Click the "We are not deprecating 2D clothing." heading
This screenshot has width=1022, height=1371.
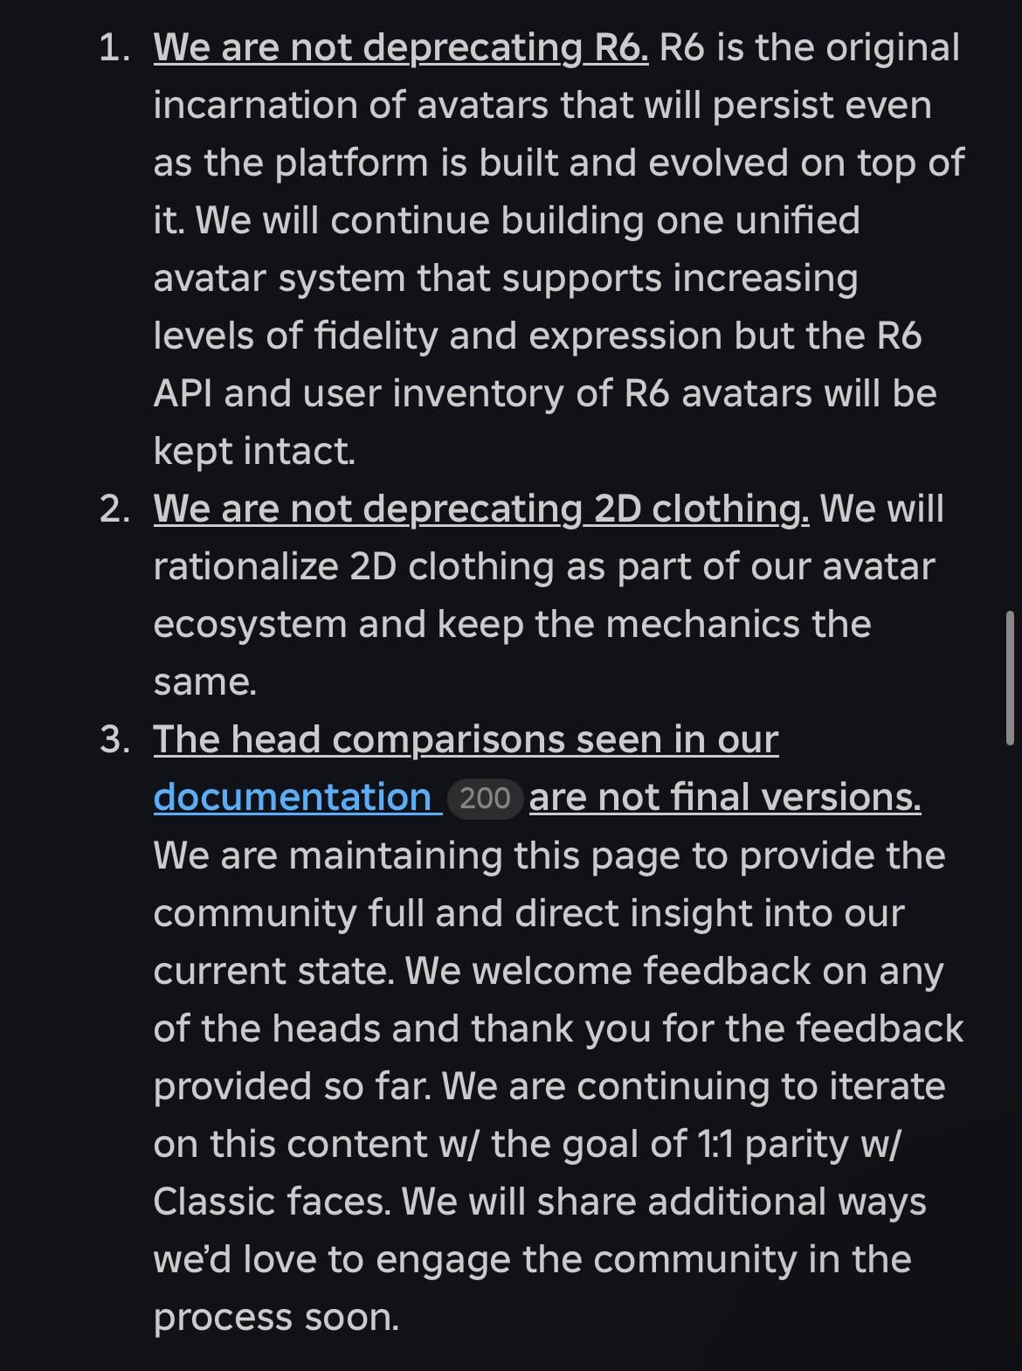(x=480, y=509)
